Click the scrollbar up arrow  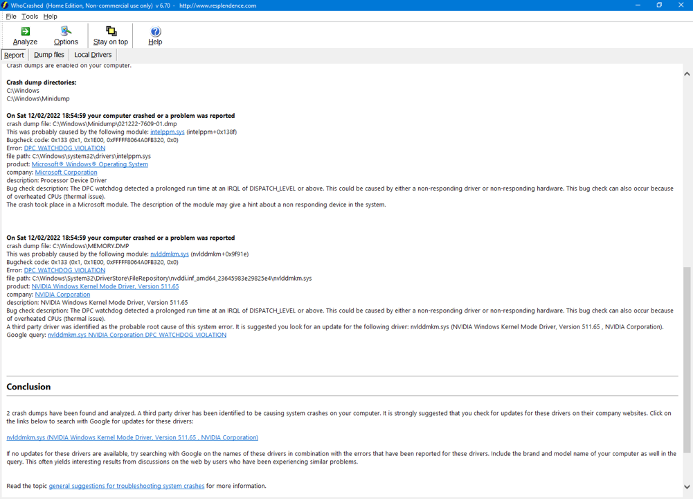coord(687,74)
